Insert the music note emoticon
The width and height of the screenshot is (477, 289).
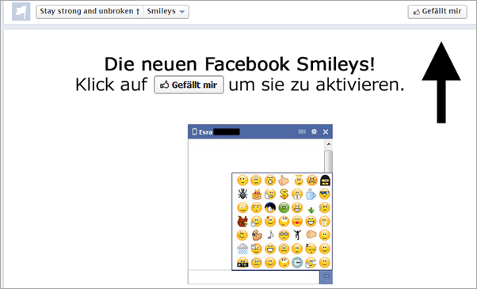(x=270, y=235)
